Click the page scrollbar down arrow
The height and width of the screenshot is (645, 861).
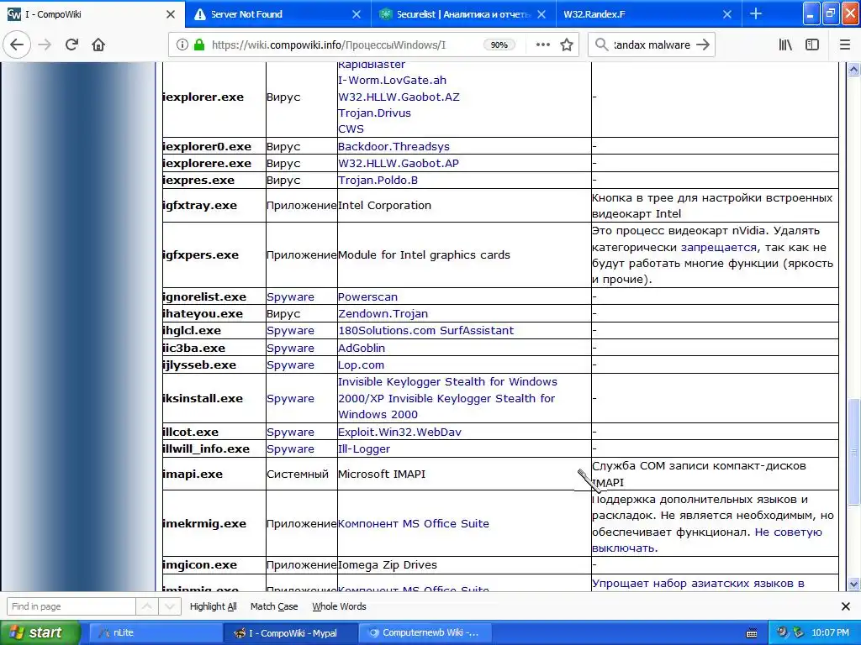[x=853, y=585]
